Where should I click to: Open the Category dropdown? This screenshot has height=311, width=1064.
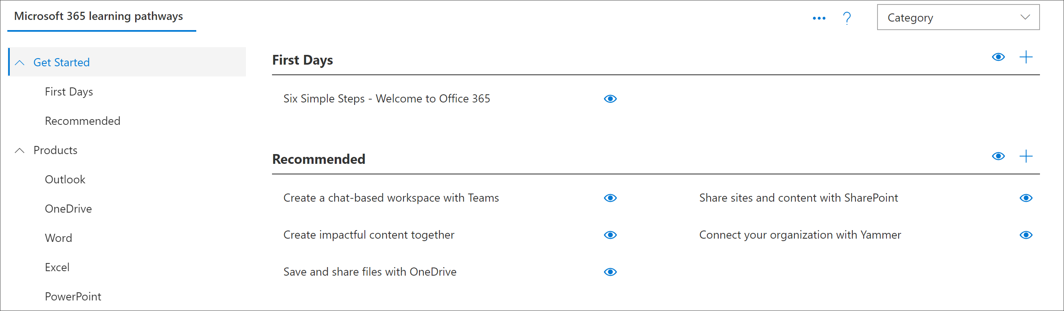pos(957,17)
